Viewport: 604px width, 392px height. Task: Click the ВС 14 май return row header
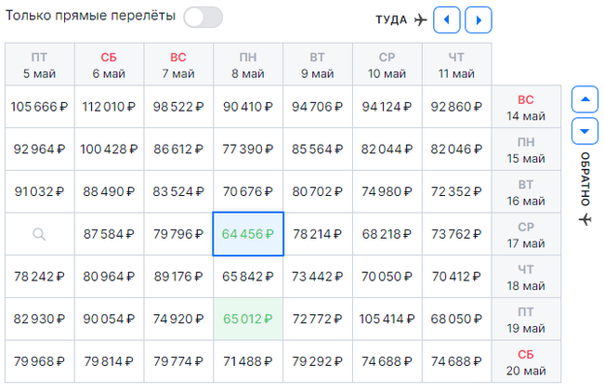pos(526,107)
